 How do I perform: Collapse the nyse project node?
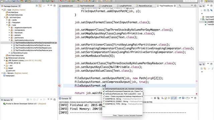click(2, 10)
